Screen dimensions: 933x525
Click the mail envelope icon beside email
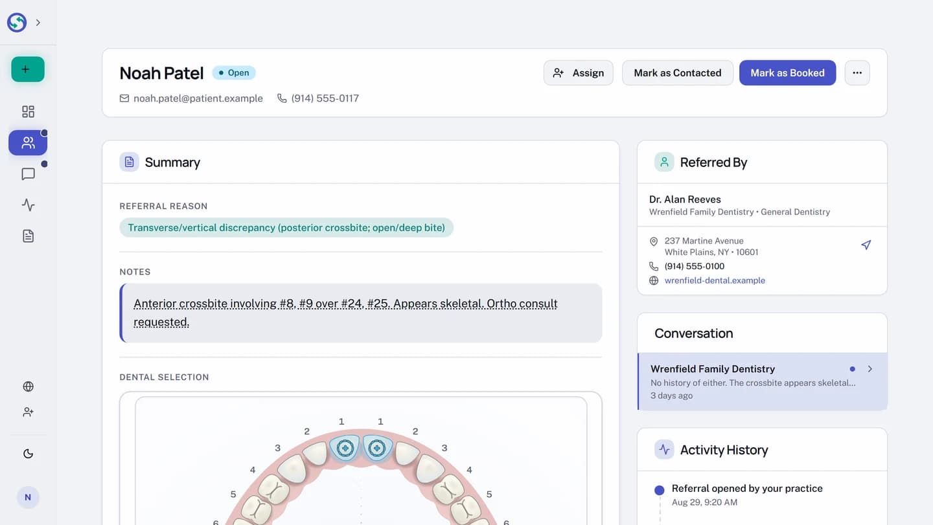(124, 98)
